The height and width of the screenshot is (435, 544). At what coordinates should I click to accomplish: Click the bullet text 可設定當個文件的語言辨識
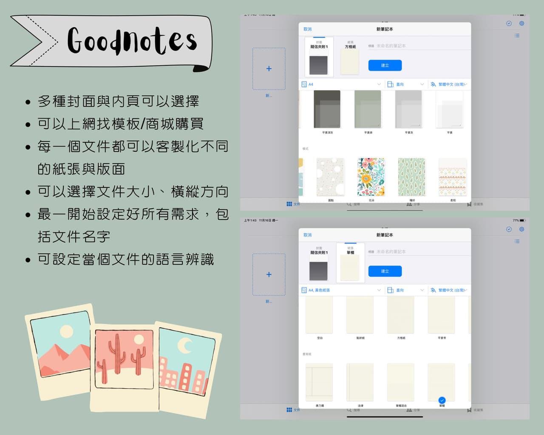(x=126, y=259)
